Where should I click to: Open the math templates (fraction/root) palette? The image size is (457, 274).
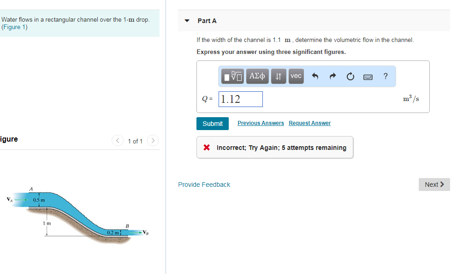pos(233,76)
